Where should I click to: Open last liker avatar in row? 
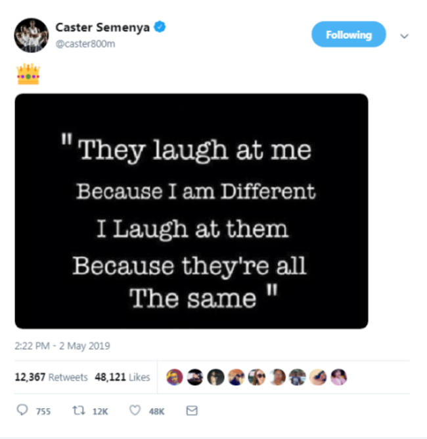(x=338, y=377)
